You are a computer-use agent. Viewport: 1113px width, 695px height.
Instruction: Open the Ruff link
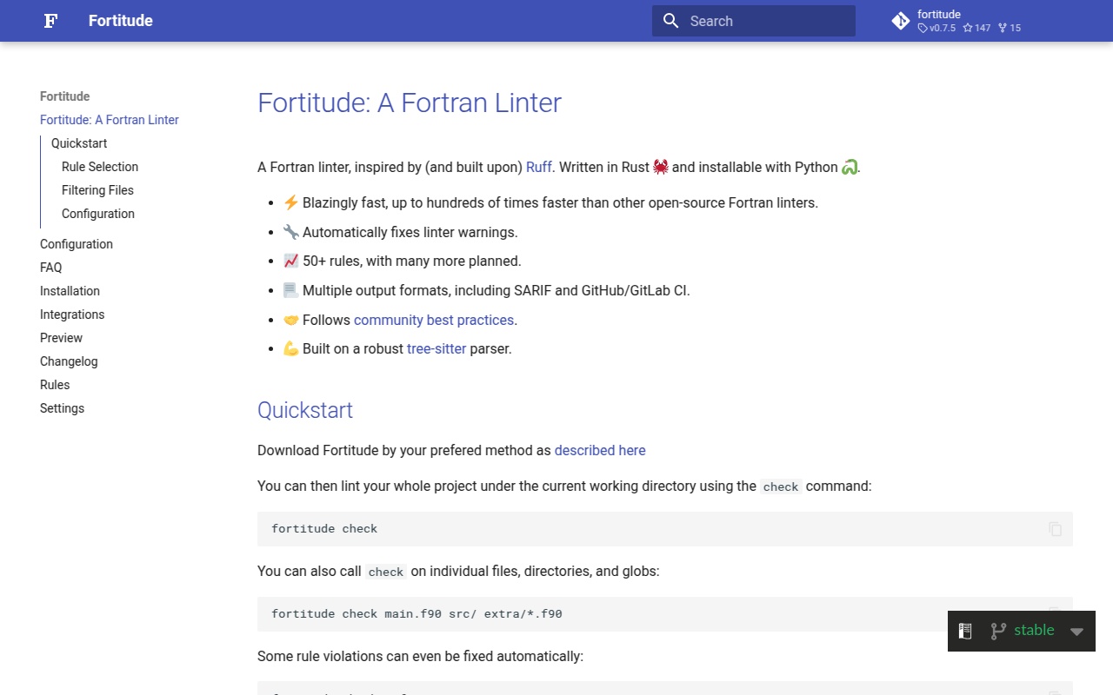(x=538, y=167)
